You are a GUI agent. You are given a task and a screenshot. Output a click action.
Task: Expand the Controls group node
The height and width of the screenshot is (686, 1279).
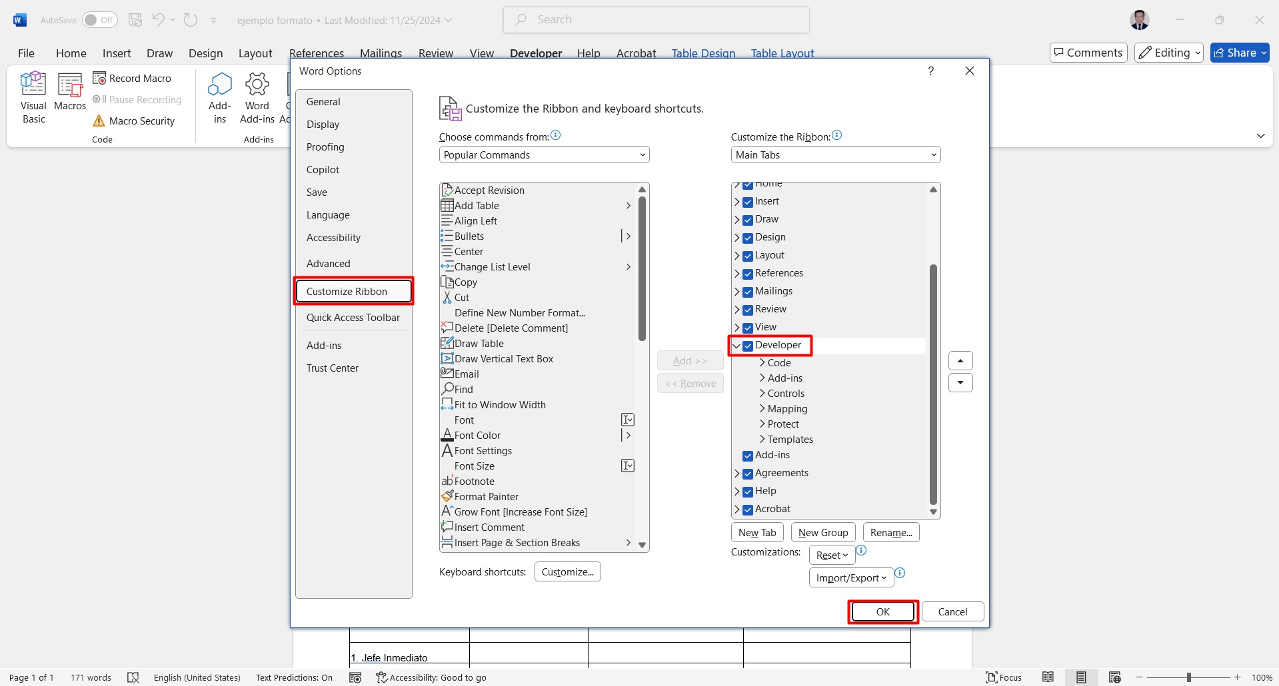pyautogui.click(x=762, y=393)
